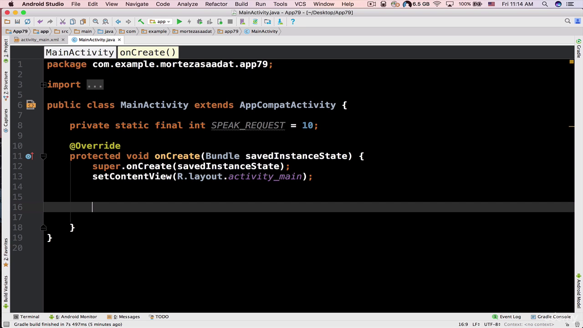The image size is (583, 328).
Task: Click the Sync refresh icon in the toolbar
Action: 27,21
